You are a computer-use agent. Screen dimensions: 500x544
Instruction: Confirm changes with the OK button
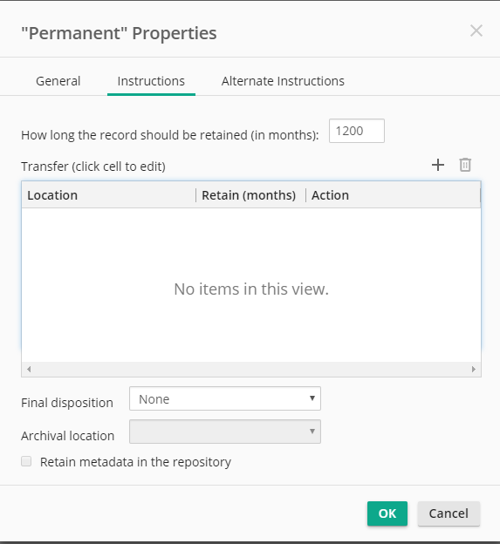click(x=387, y=513)
